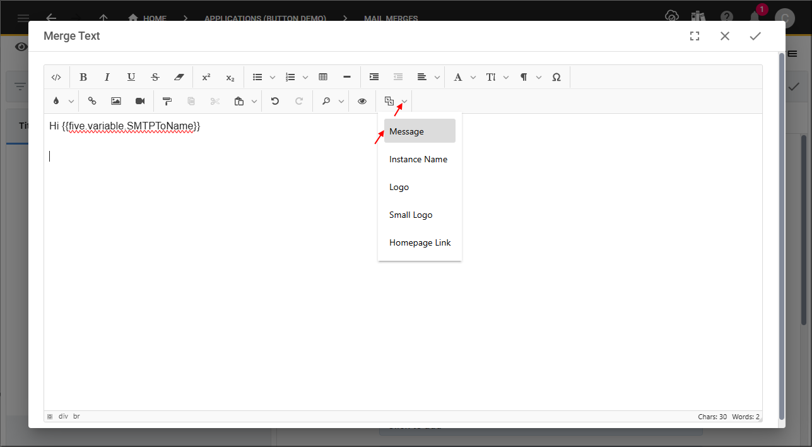Insert a table from toolbar
The height and width of the screenshot is (447, 812).
click(323, 77)
